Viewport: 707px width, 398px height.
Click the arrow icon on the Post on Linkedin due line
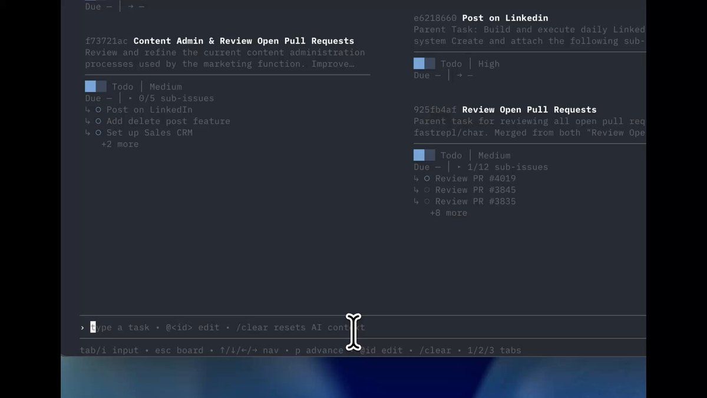[460, 75]
